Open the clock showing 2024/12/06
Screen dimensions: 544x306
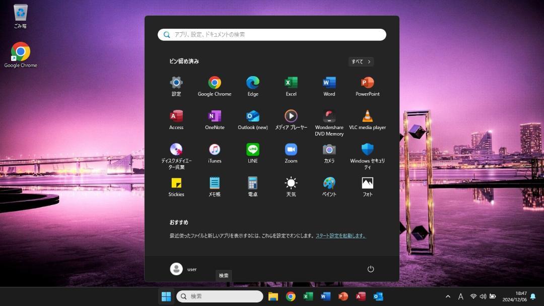(x=514, y=296)
